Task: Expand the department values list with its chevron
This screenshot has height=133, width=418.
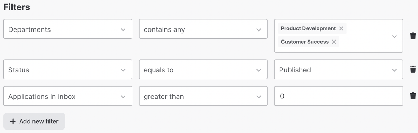Action: click(394, 36)
